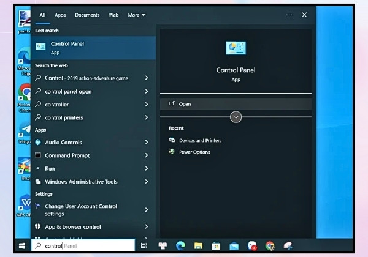
Task: Expand arrow next to Run app
Action: point(147,168)
